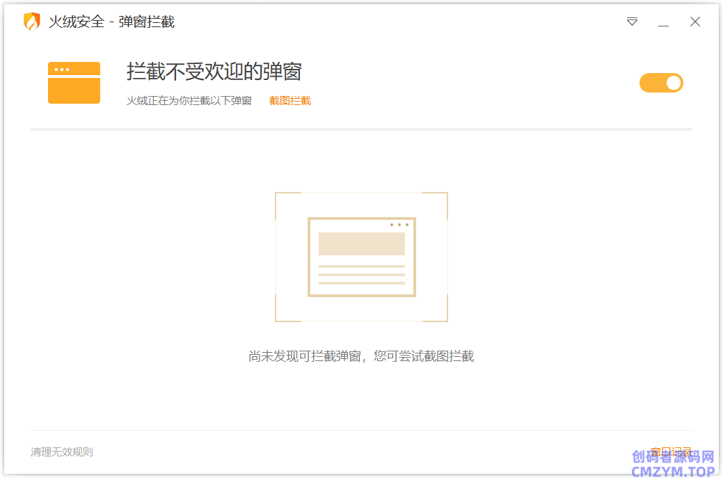Close the 弹窗拦截 window
The height and width of the screenshot is (478, 723).
click(x=694, y=22)
